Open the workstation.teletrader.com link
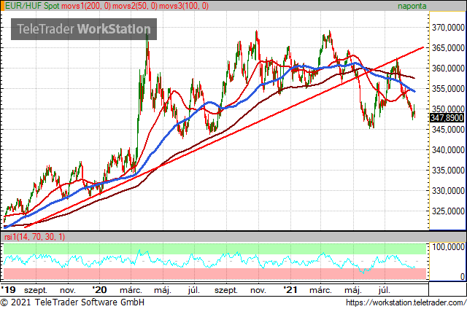467x309 pixels. pyautogui.click(x=406, y=302)
